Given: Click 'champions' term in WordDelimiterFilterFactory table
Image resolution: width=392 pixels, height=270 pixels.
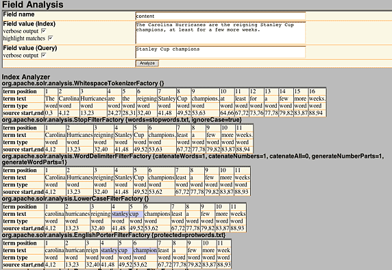Looking at the screenshot, I should pyautogui.click(x=161, y=177).
